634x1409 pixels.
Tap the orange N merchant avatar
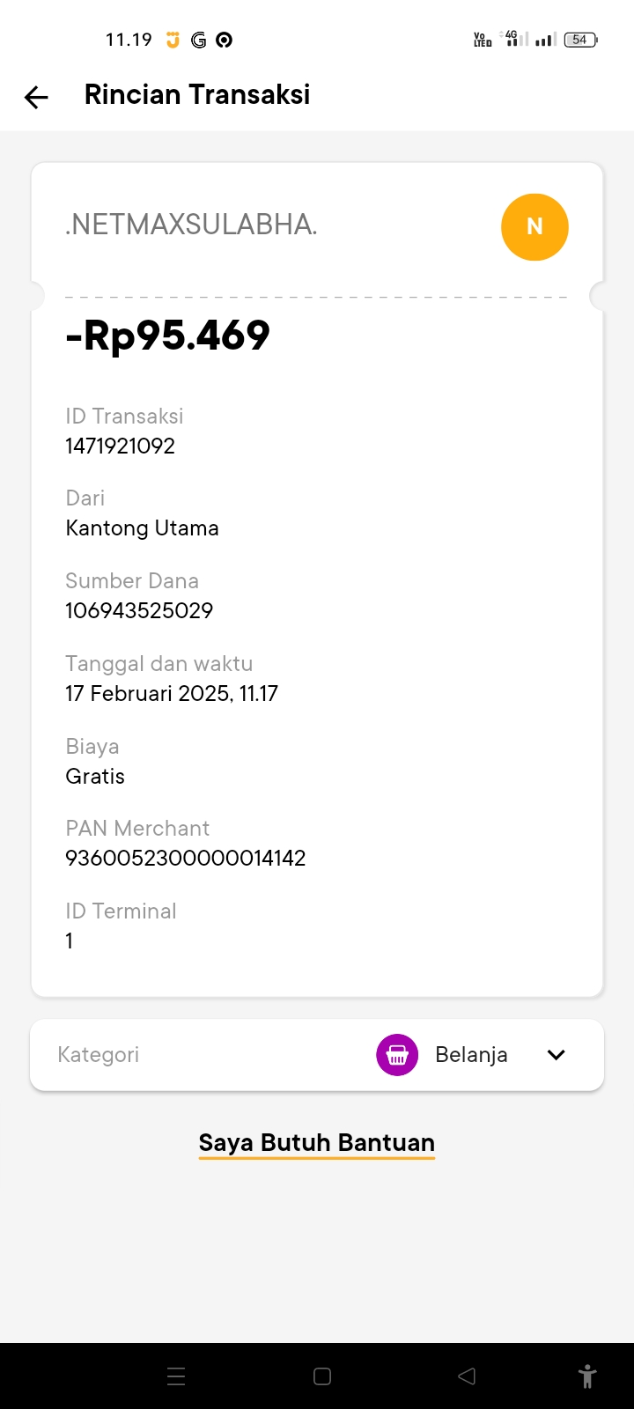click(534, 227)
